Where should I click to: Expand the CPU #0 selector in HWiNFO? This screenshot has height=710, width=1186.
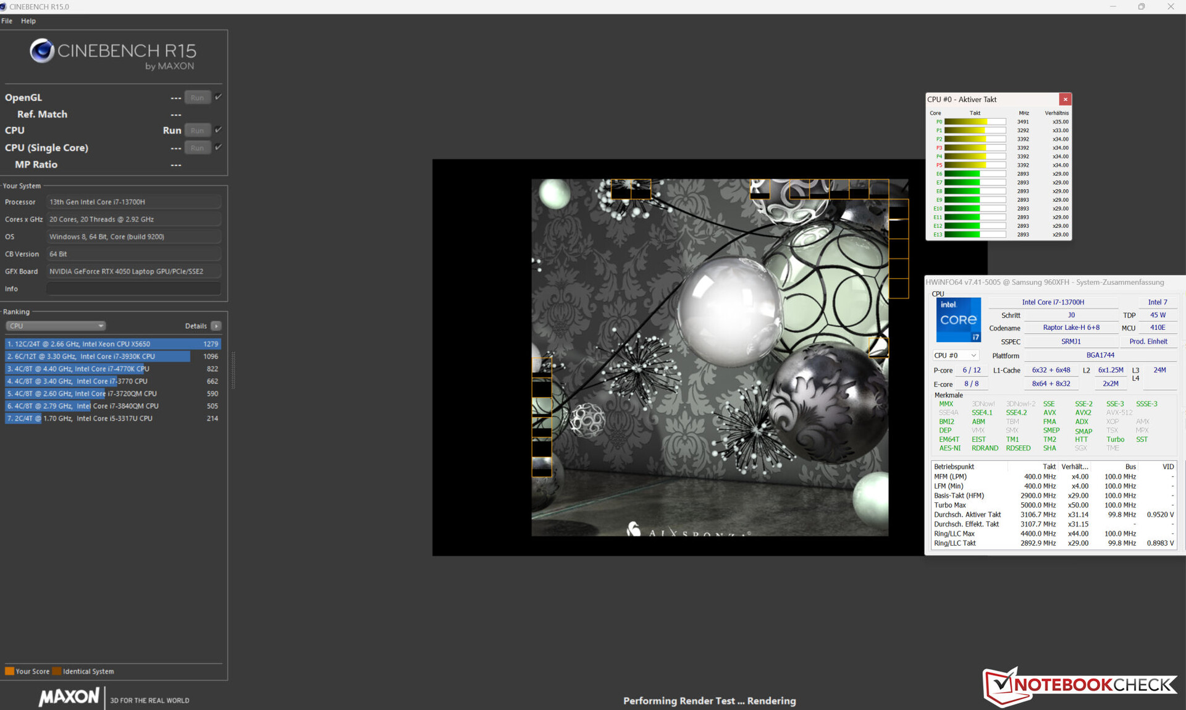click(955, 355)
